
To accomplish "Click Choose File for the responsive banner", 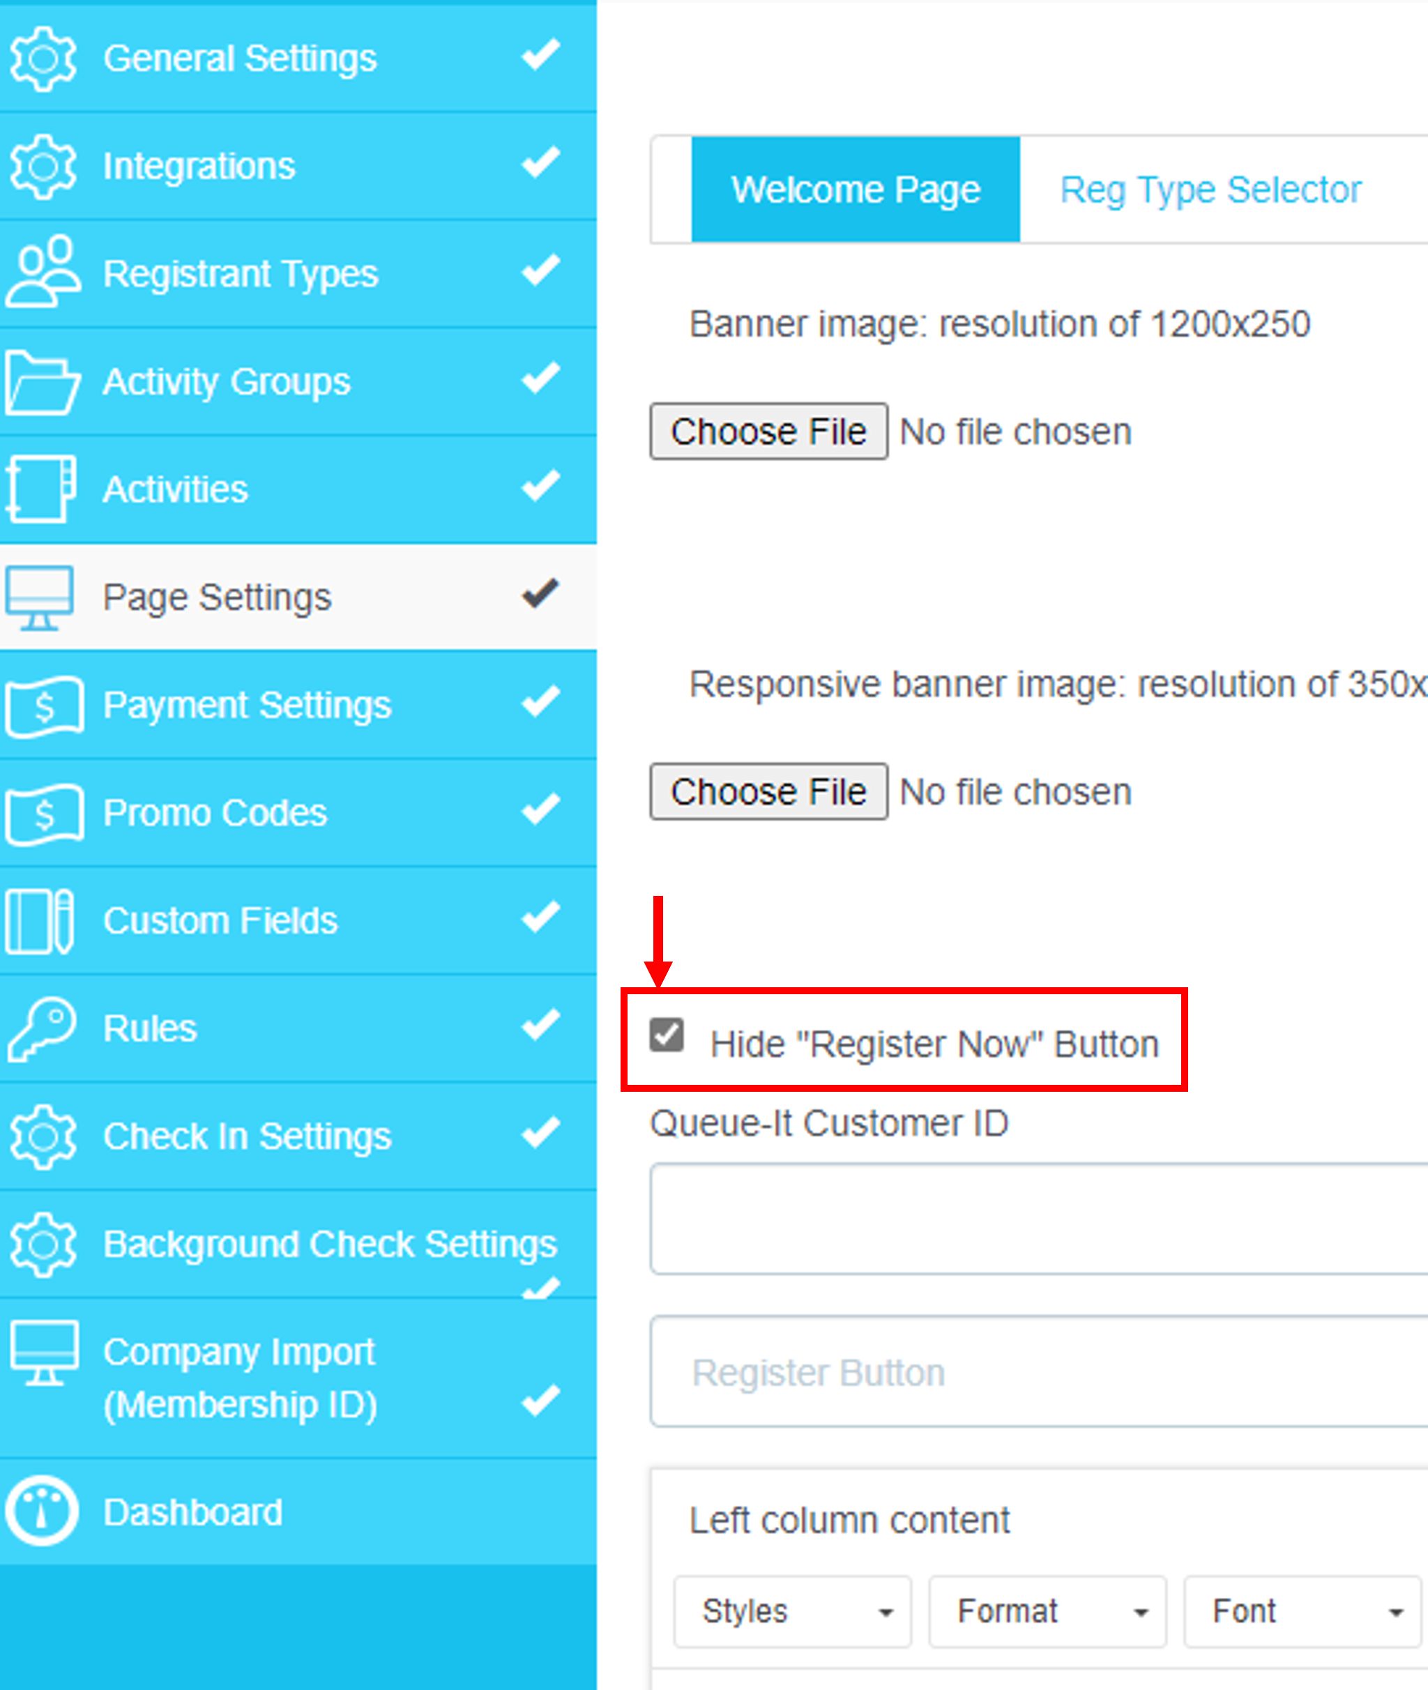I will pyautogui.click(x=768, y=791).
